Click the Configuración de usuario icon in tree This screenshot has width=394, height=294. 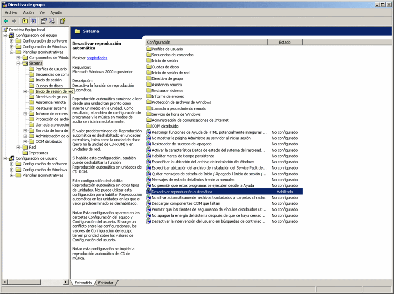pyautogui.click(x=11, y=158)
